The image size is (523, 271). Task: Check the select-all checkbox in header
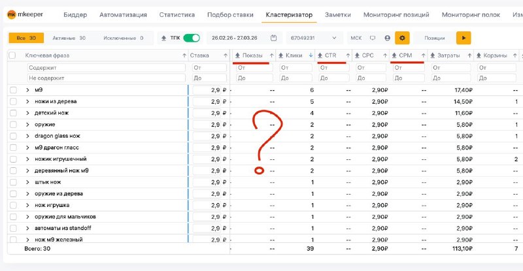(12, 56)
